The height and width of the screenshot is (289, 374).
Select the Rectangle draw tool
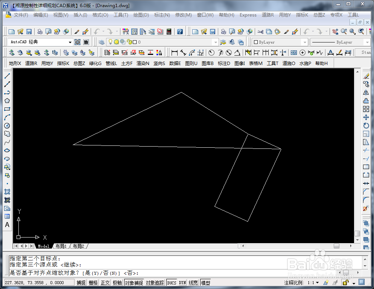click(x=7, y=109)
